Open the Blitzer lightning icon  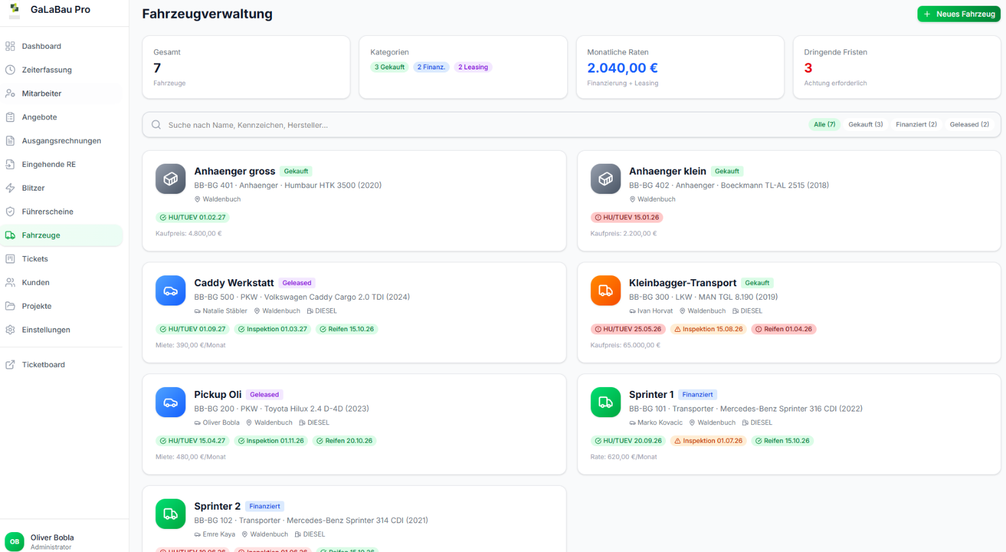coord(10,188)
